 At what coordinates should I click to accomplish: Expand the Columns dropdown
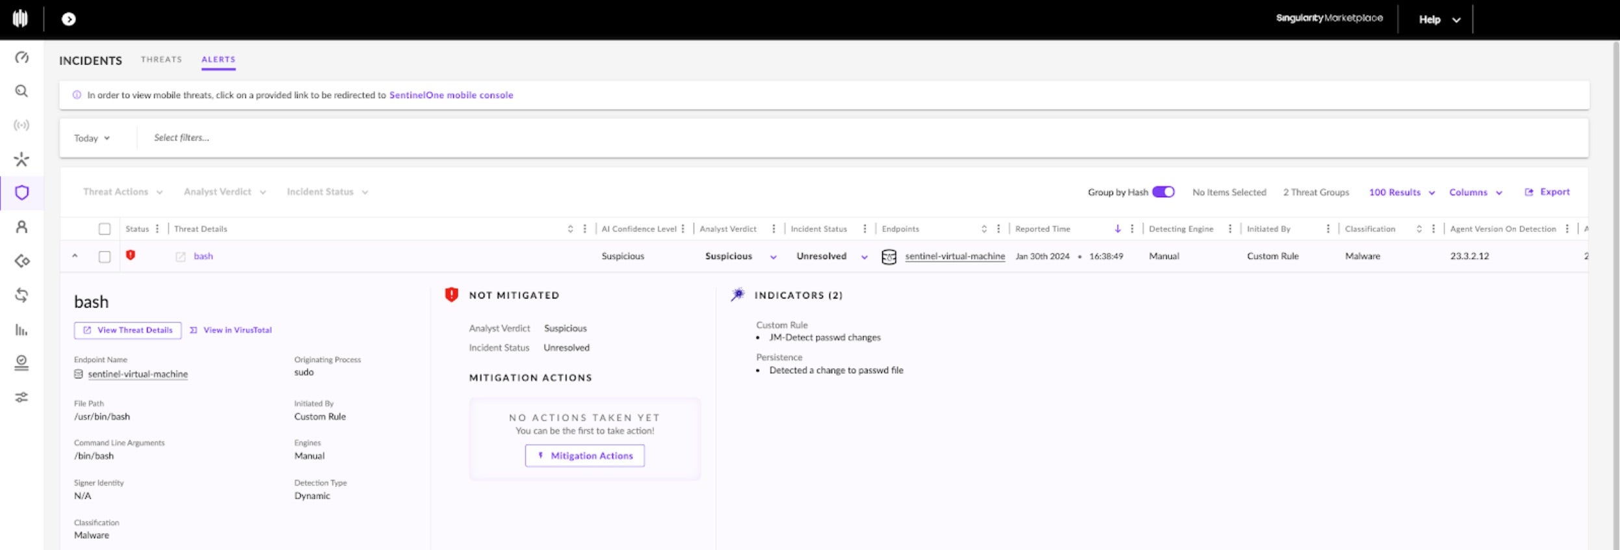click(x=1475, y=192)
